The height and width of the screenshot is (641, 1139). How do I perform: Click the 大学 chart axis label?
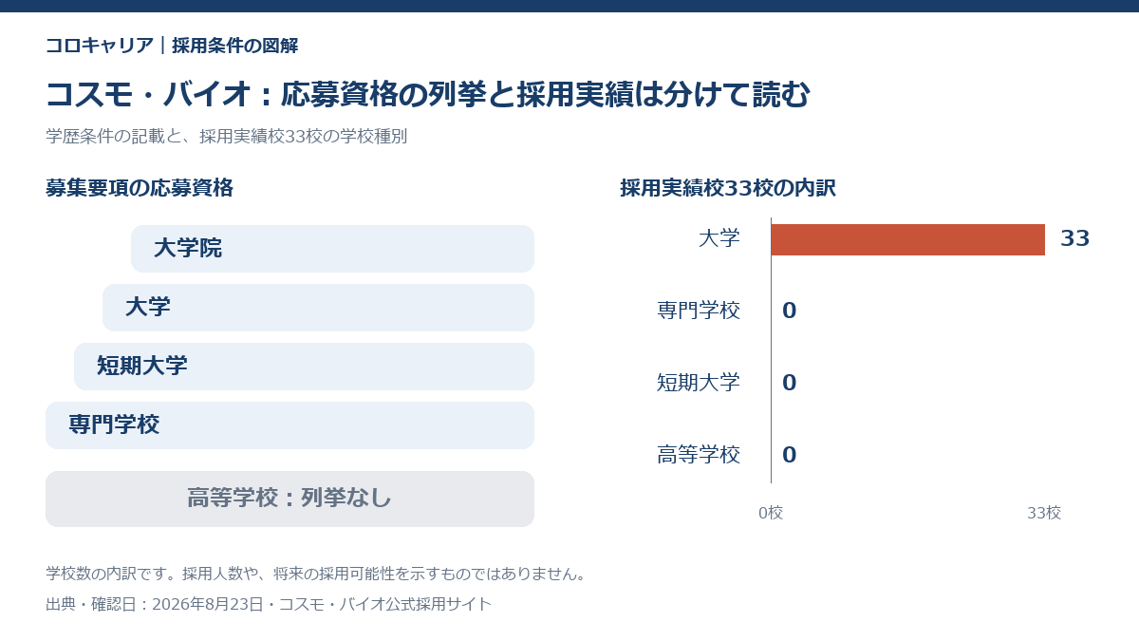pyautogui.click(x=719, y=238)
